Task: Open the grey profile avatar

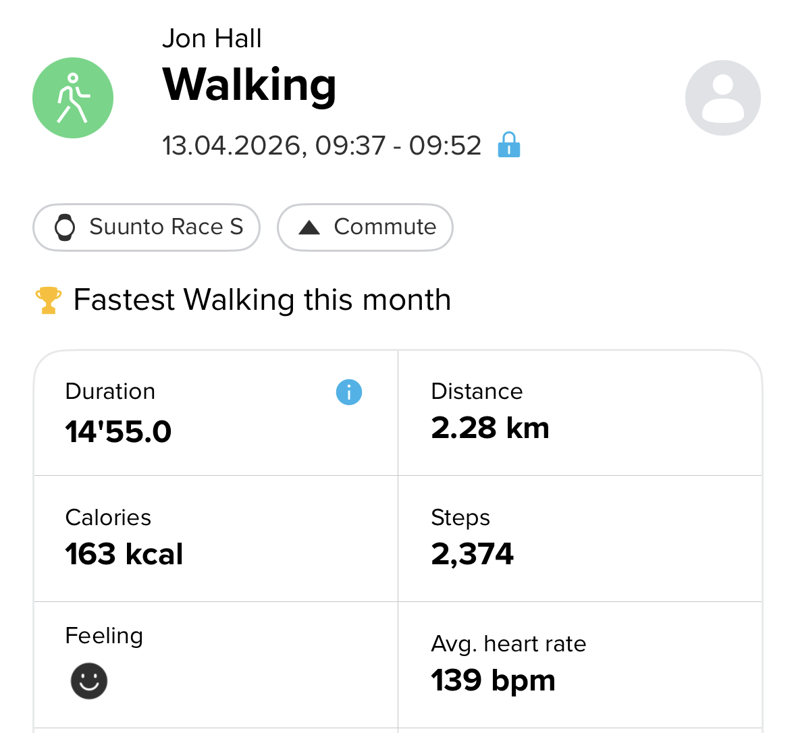Action: point(722,98)
